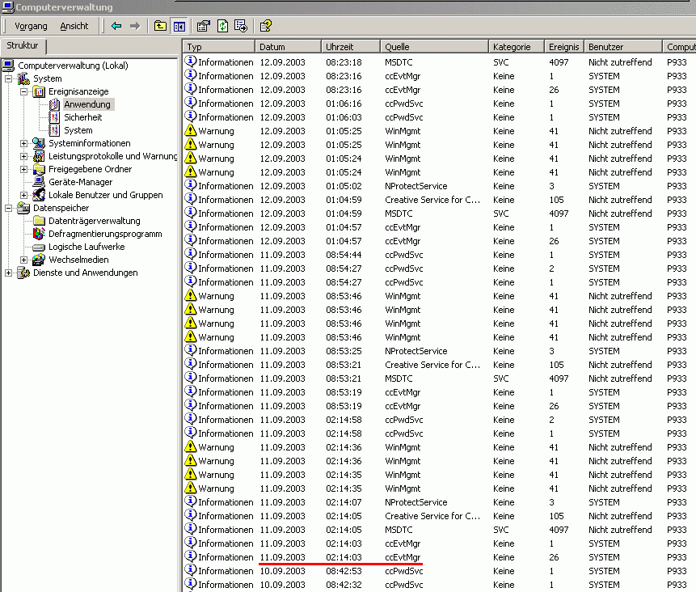Image resolution: width=696 pixels, height=592 pixels.
Task: Sort by the Quelle column header
Action: click(x=435, y=47)
